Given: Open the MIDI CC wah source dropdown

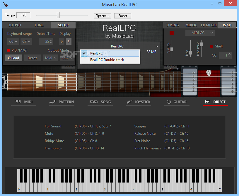Looking at the screenshot, I should click(200, 33).
